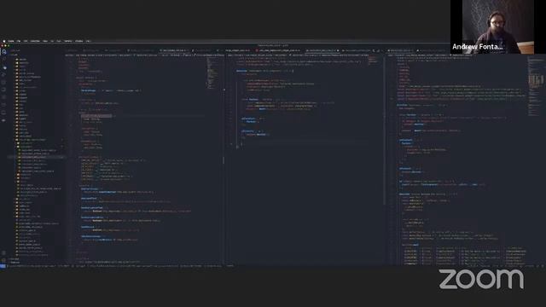Click the minimap of the right editor pane

click(x=536, y=86)
